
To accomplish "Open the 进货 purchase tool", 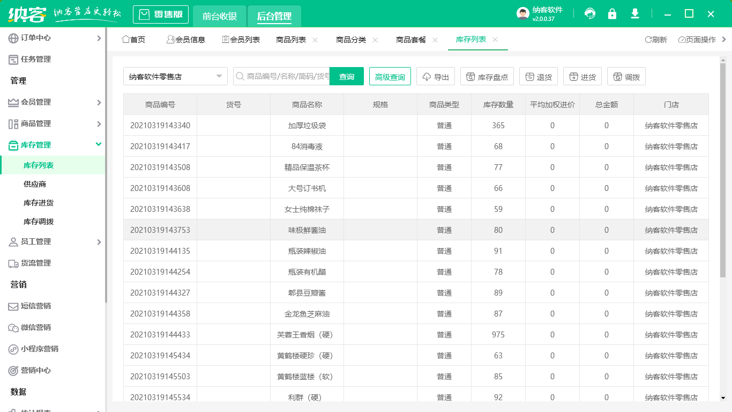I will coord(582,76).
